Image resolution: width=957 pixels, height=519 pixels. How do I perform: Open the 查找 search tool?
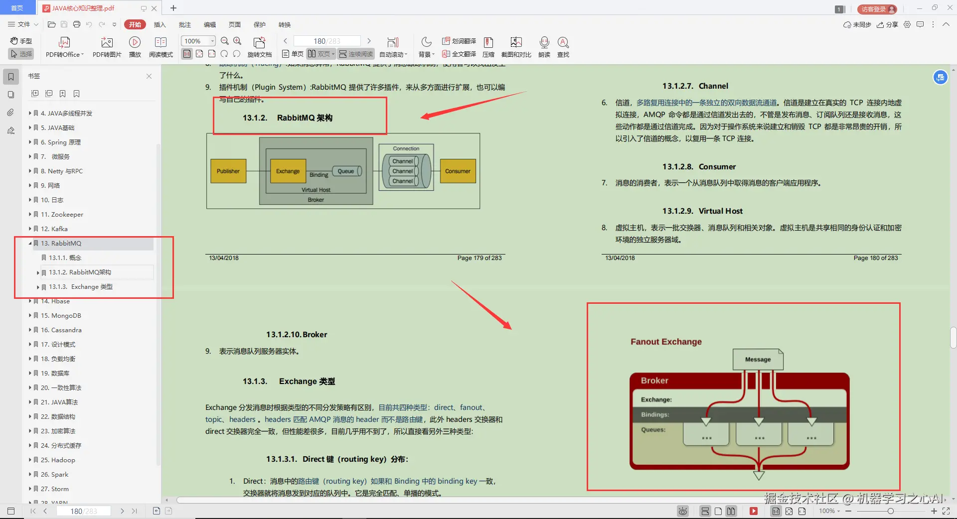click(563, 47)
